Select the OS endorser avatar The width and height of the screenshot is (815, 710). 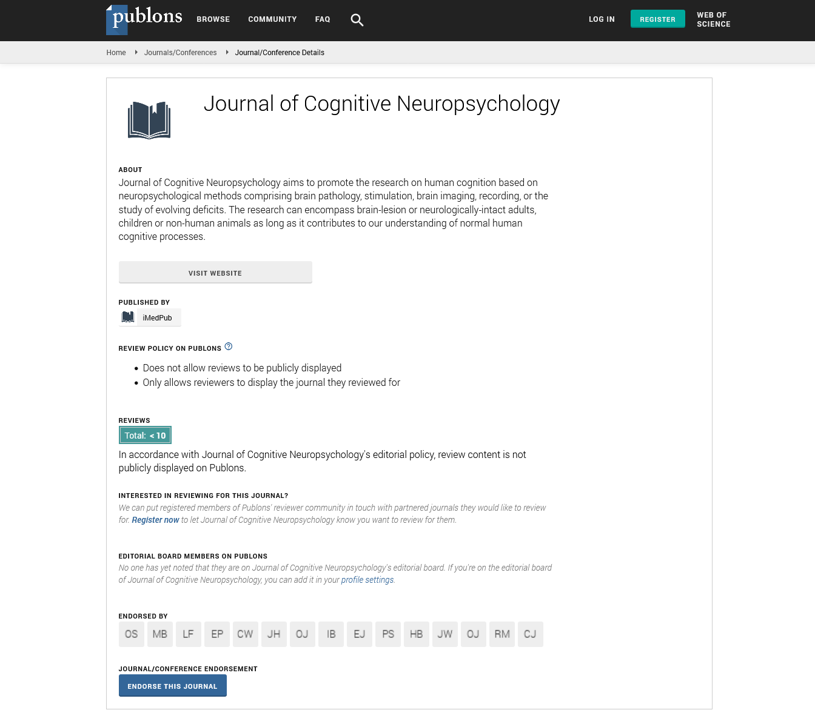tap(132, 634)
